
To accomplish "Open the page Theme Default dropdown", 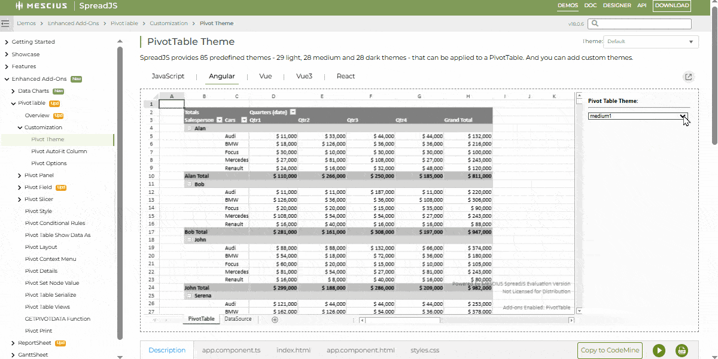I will point(651,42).
